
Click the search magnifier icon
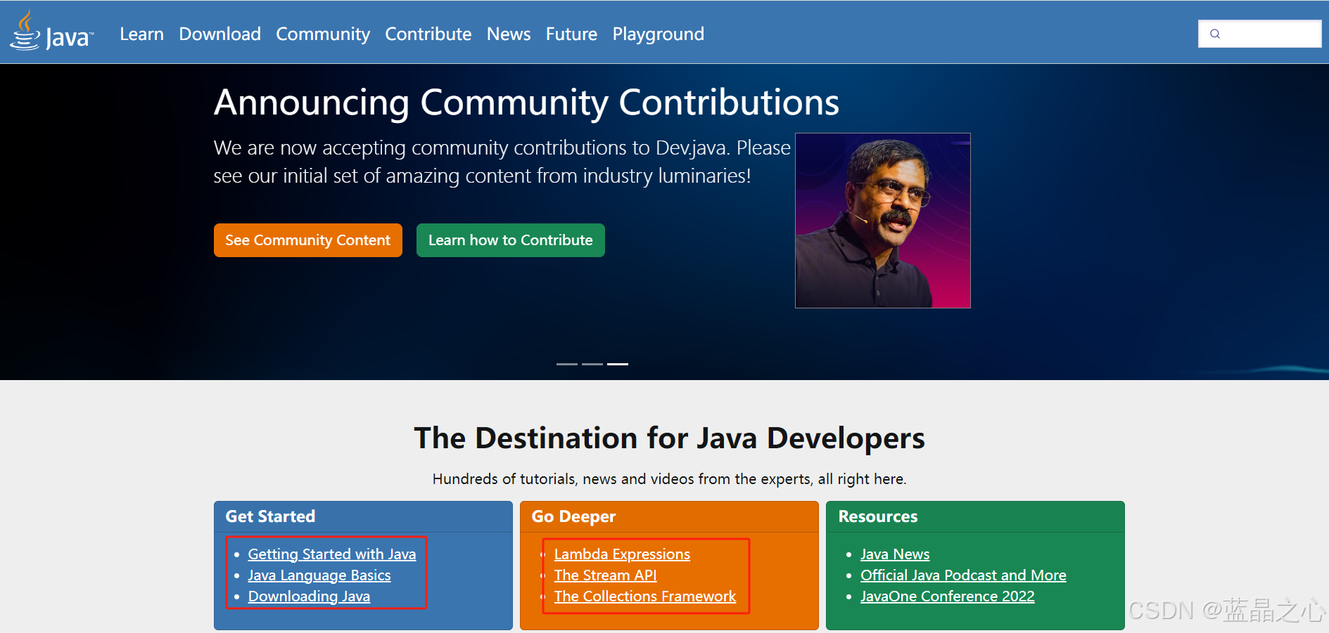[1215, 34]
